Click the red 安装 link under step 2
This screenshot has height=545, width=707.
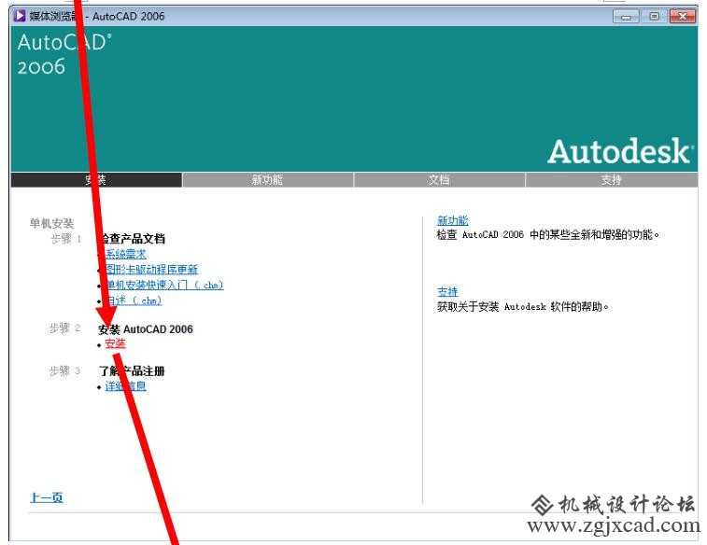116,343
